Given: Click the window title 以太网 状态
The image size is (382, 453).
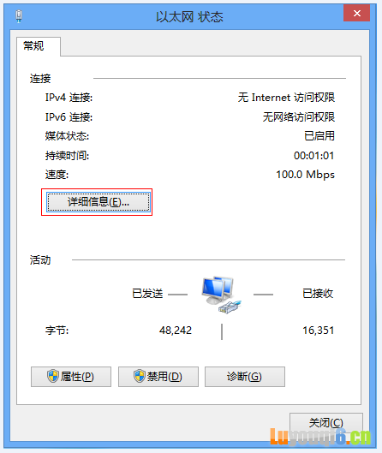Looking at the screenshot, I should point(189,17).
